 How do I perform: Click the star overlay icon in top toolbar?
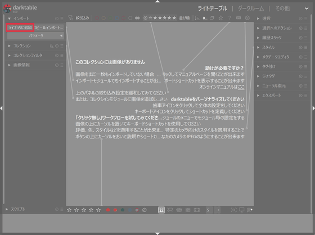tap(220, 18)
